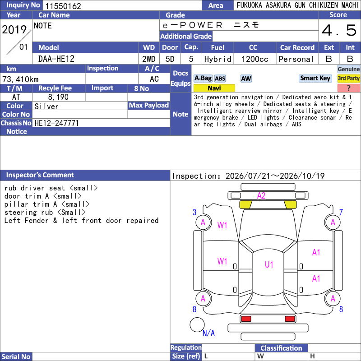The width and height of the screenshot is (361, 361).
Task: Click the Chassis No HE12-247771 field
Action: pos(101,123)
